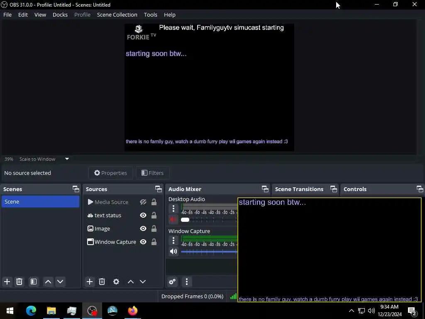Open system volume speaker tray icon

coord(371,311)
